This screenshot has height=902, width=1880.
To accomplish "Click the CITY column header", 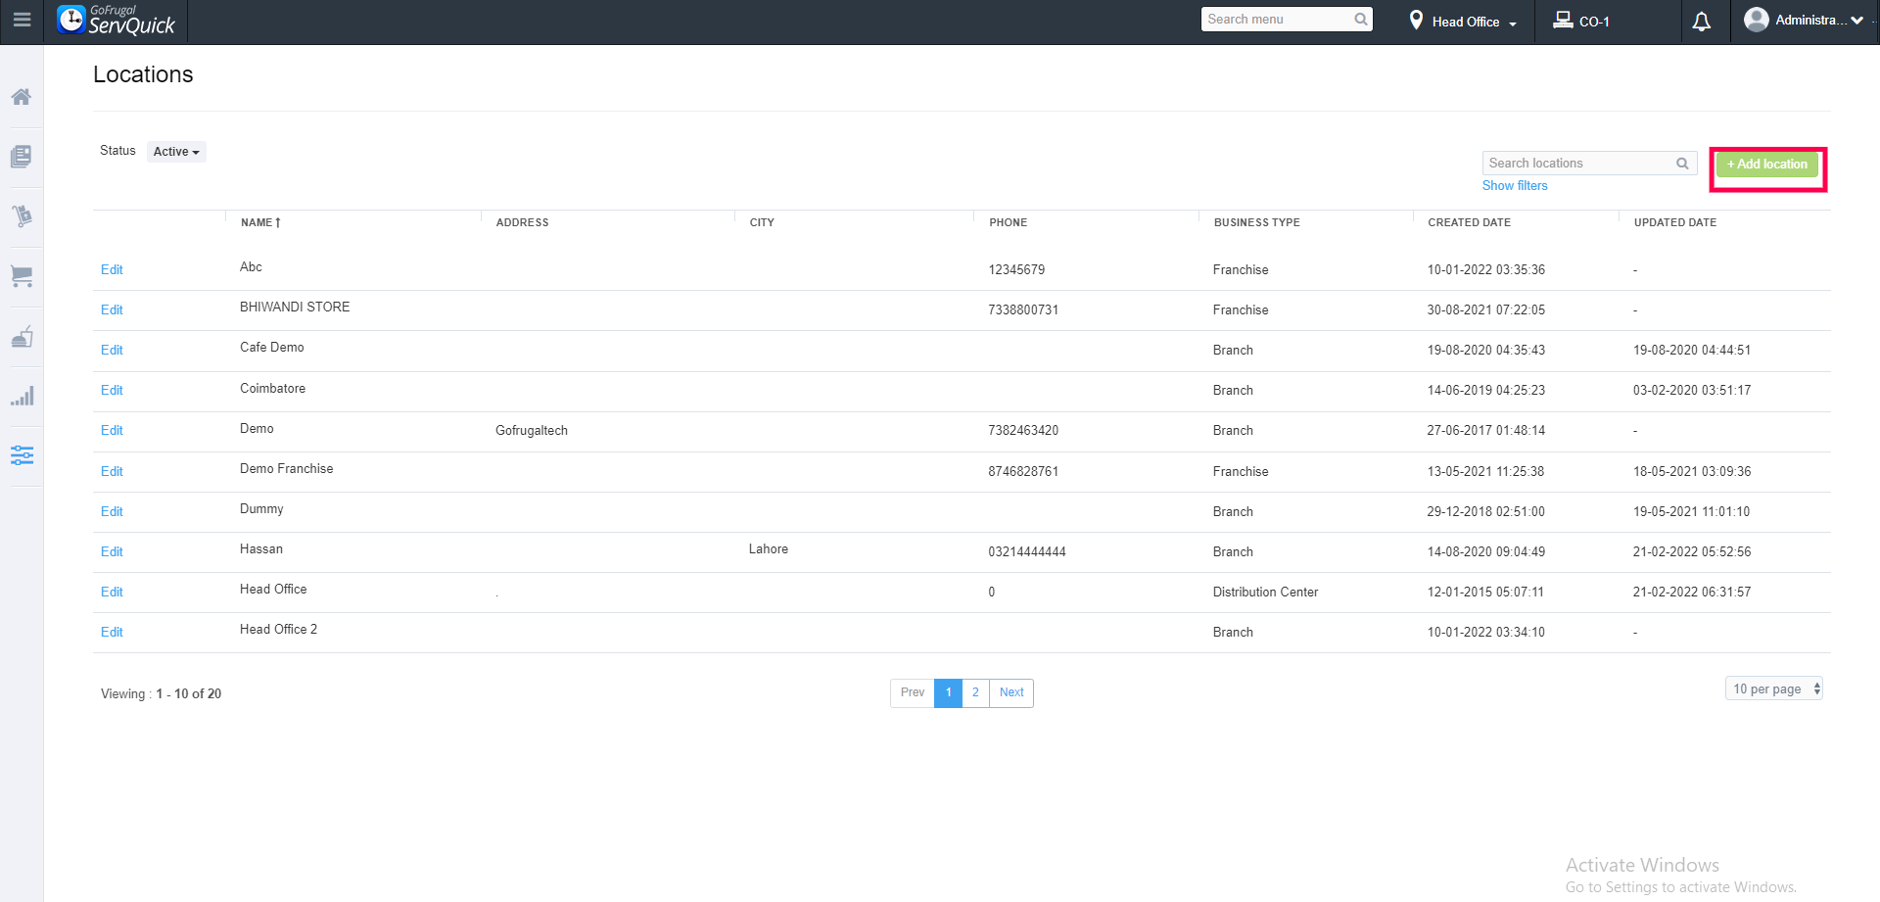I will [762, 223].
